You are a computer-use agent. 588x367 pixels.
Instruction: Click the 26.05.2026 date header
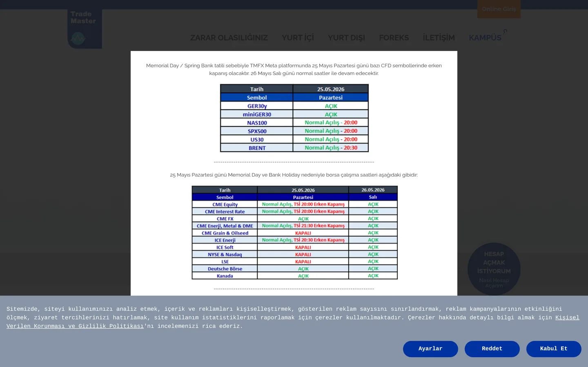tap(373, 190)
